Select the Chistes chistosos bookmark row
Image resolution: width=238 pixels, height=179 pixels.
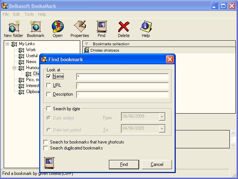(159, 50)
